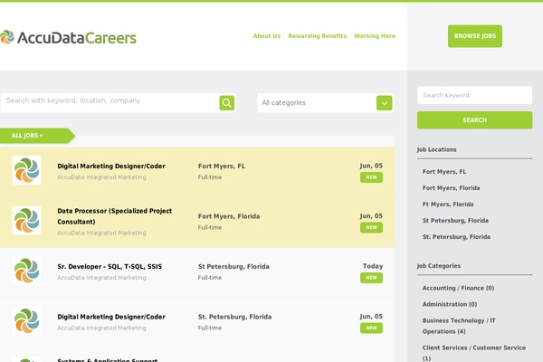
Task: Click company logo beside Sr. Developer job
Action: tap(26, 271)
